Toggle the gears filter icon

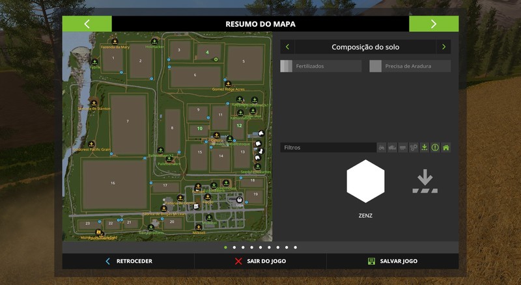click(x=414, y=148)
